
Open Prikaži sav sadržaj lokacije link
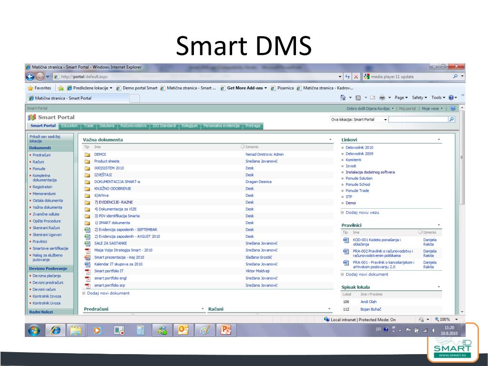[x=45, y=139]
